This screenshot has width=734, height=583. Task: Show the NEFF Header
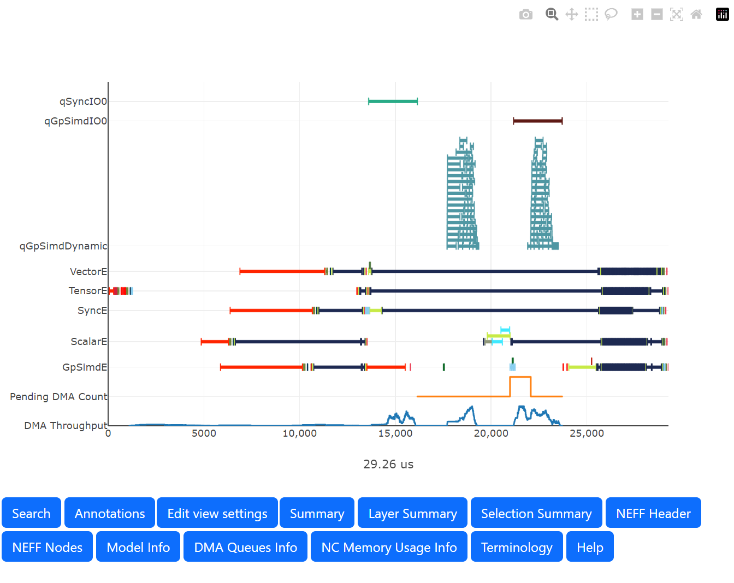pyautogui.click(x=653, y=513)
